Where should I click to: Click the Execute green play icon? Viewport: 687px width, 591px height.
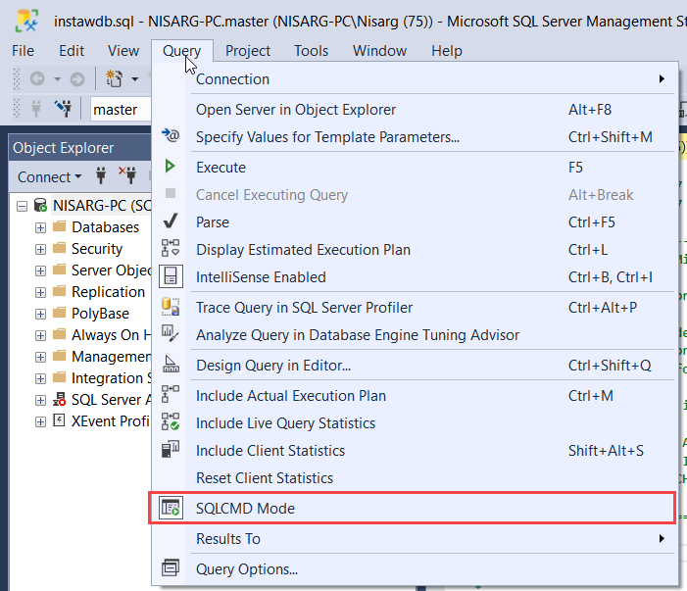tap(171, 168)
